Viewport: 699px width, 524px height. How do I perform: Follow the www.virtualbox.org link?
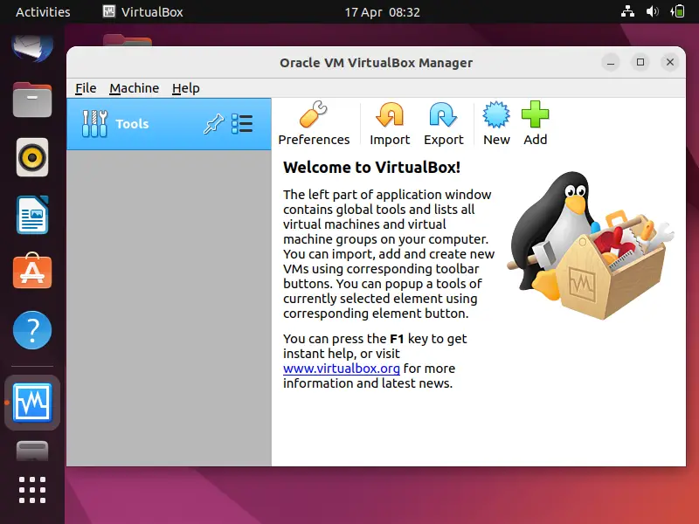click(x=342, y=369)
